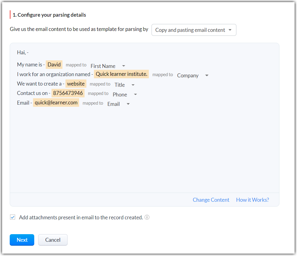Expand the Title mapping dropdown
The height and width of the screenshot is (256, 297).
coord(125,85)
